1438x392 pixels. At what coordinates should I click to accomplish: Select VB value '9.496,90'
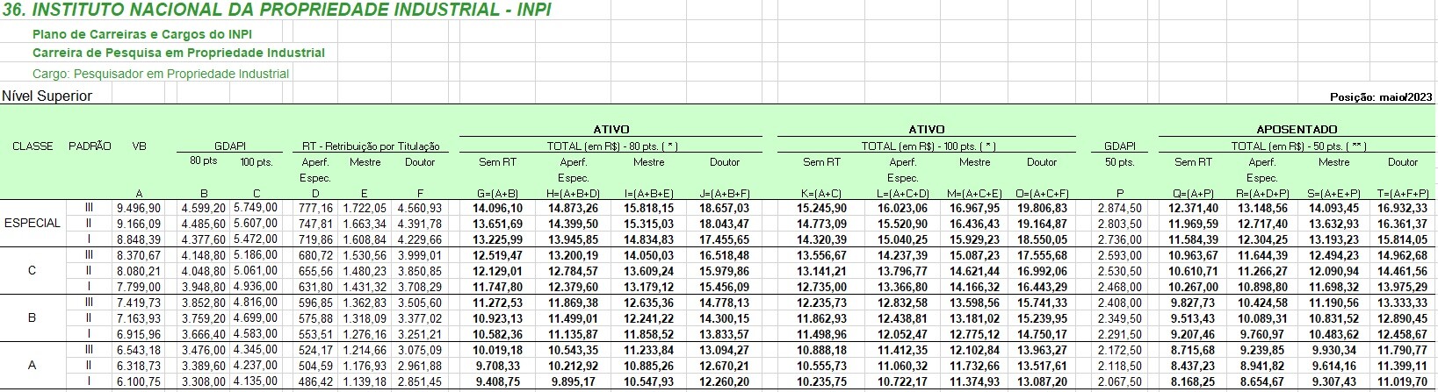point(139,209)
